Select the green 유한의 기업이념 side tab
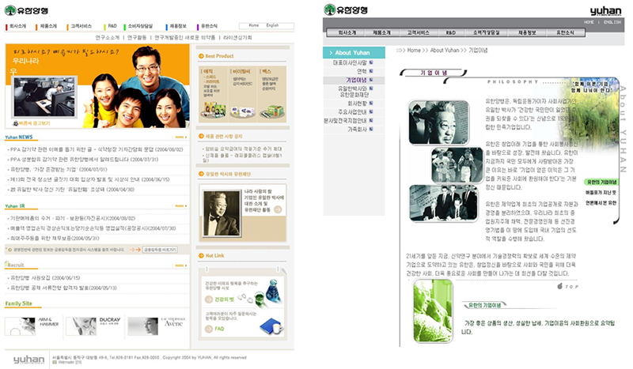633x369 pixels. [601, 182]
